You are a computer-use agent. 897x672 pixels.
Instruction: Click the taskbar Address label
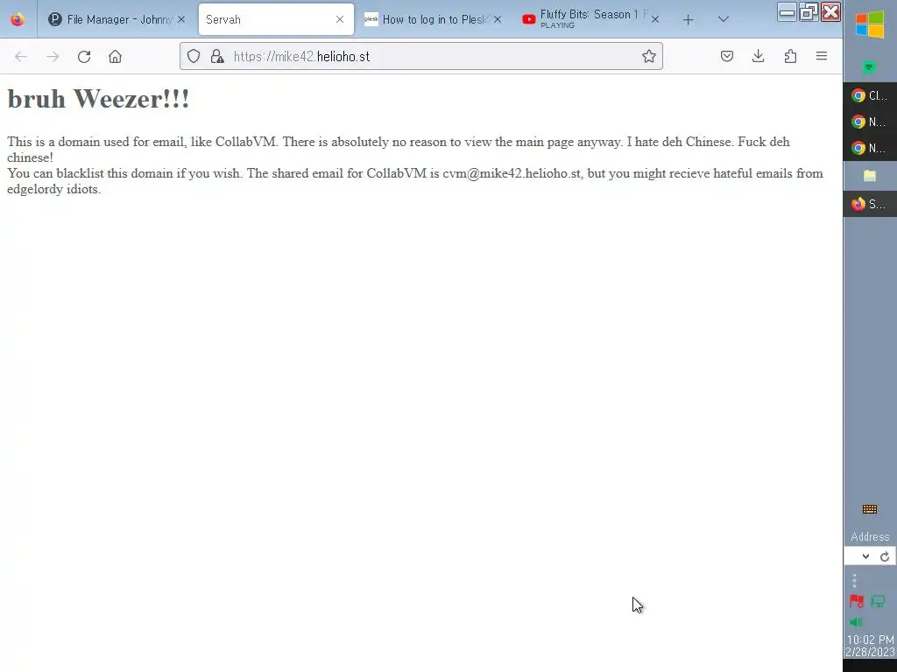[x=870, y=536]
